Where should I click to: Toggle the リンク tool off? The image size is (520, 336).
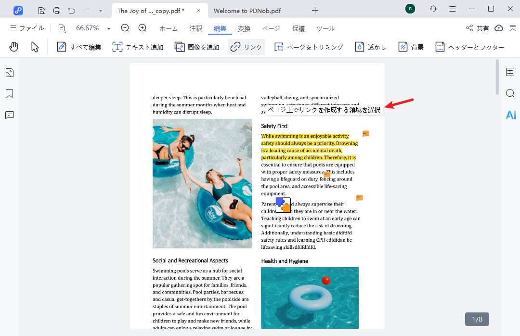pos(246,47)
